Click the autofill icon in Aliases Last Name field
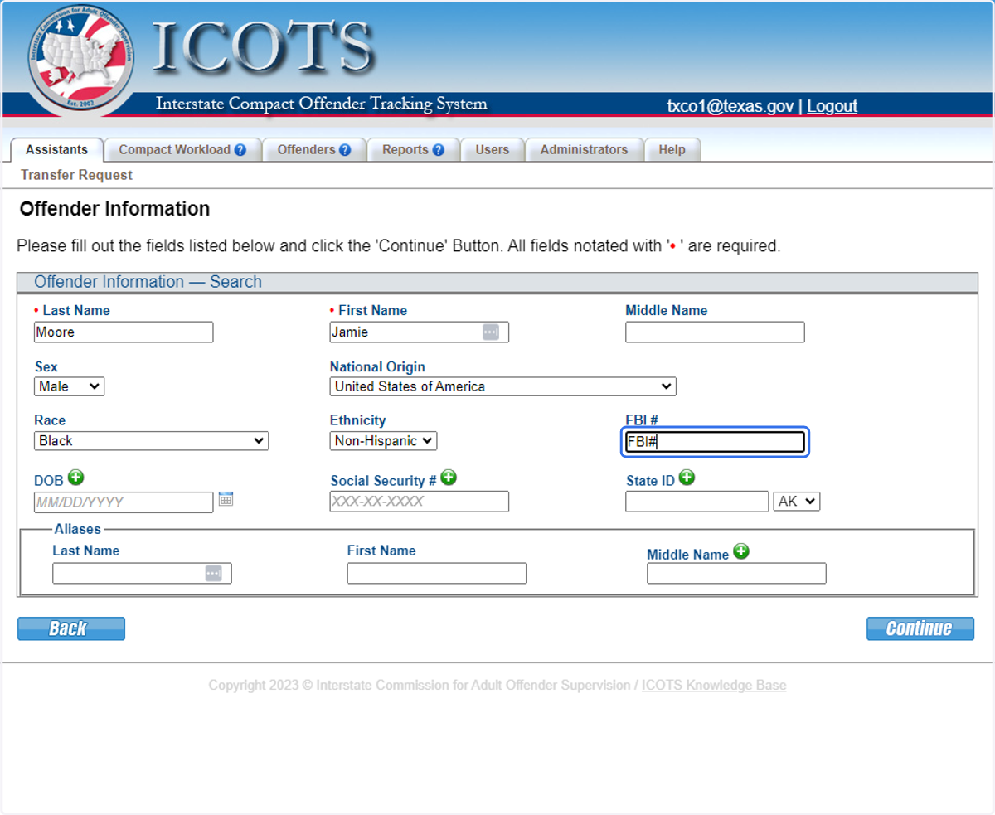This screenshot has height=815, width=995. (214, 573)
